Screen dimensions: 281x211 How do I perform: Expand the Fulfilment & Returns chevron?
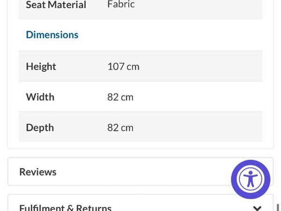[257, 208]
